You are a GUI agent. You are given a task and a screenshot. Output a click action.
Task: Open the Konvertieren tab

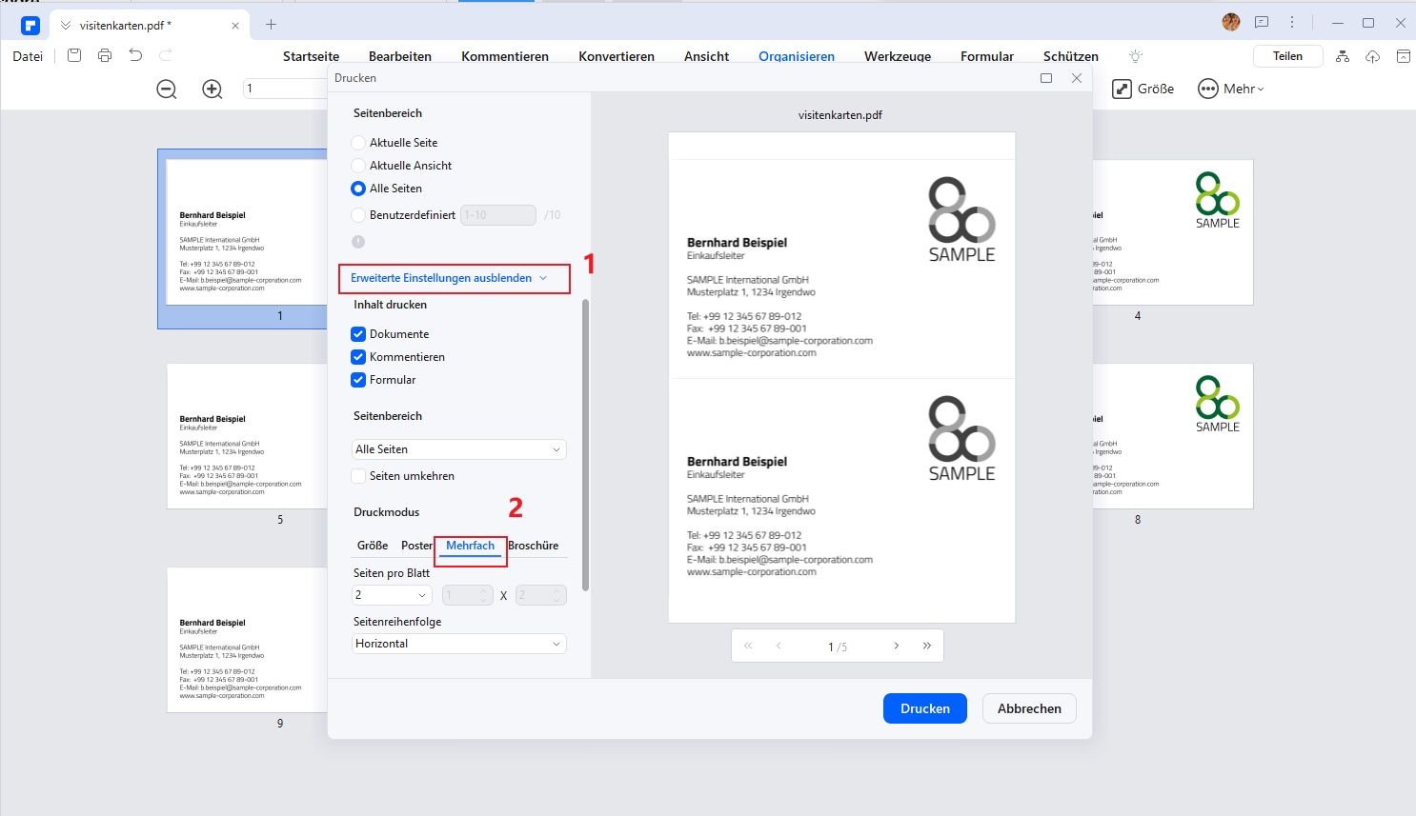tap(617, 56)
